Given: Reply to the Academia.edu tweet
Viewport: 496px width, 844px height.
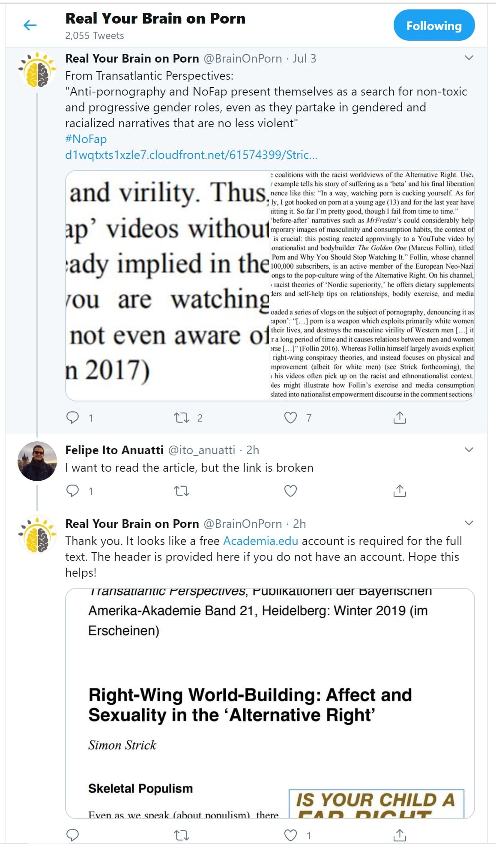Looking at the screenshot, I should 73,835.
